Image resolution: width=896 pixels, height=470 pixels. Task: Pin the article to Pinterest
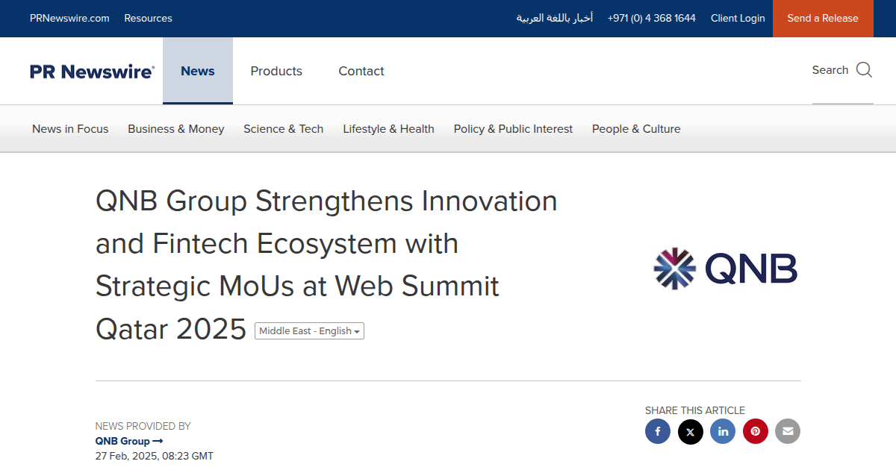pos(755,431)
